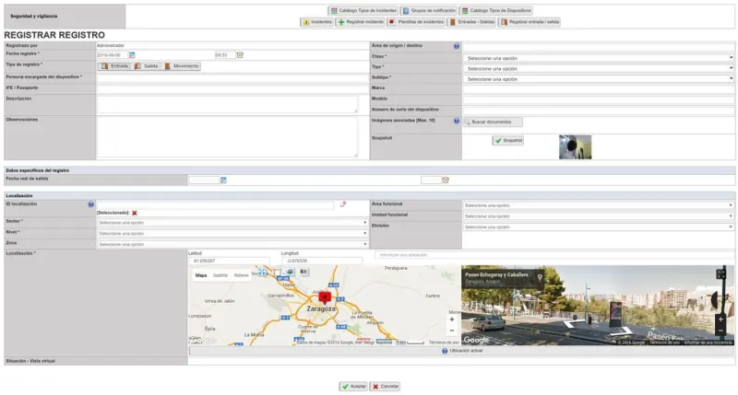Image resolution: width=738 pixels, height=395 pixels.
Task: Switch the map to Relieve view
Action: point(241,275)
